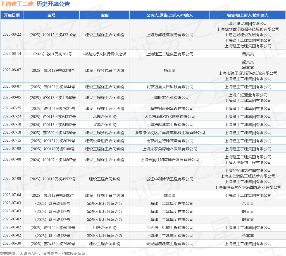Viewport: 286px width, 256px height.
Task: Click defendant 雷某某
Action: click(x=248, y=54)
